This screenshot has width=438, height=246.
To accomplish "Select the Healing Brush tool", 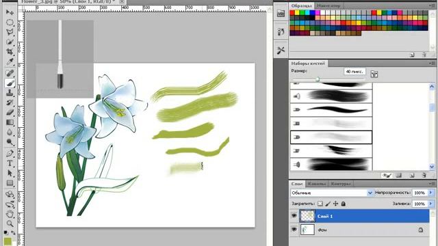I will click(x=10, y=73).
